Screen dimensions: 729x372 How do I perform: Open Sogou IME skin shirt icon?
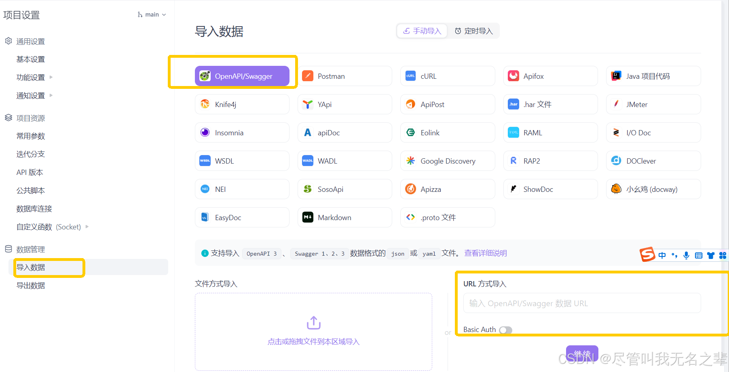point(710,255)
